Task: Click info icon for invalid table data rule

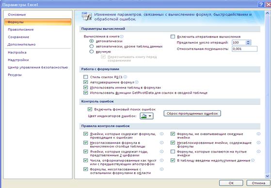Action: click(x=253, y=160)
